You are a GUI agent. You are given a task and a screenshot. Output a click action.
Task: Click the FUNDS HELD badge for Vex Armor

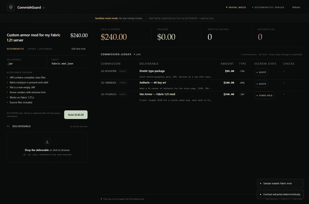(265, 95)
